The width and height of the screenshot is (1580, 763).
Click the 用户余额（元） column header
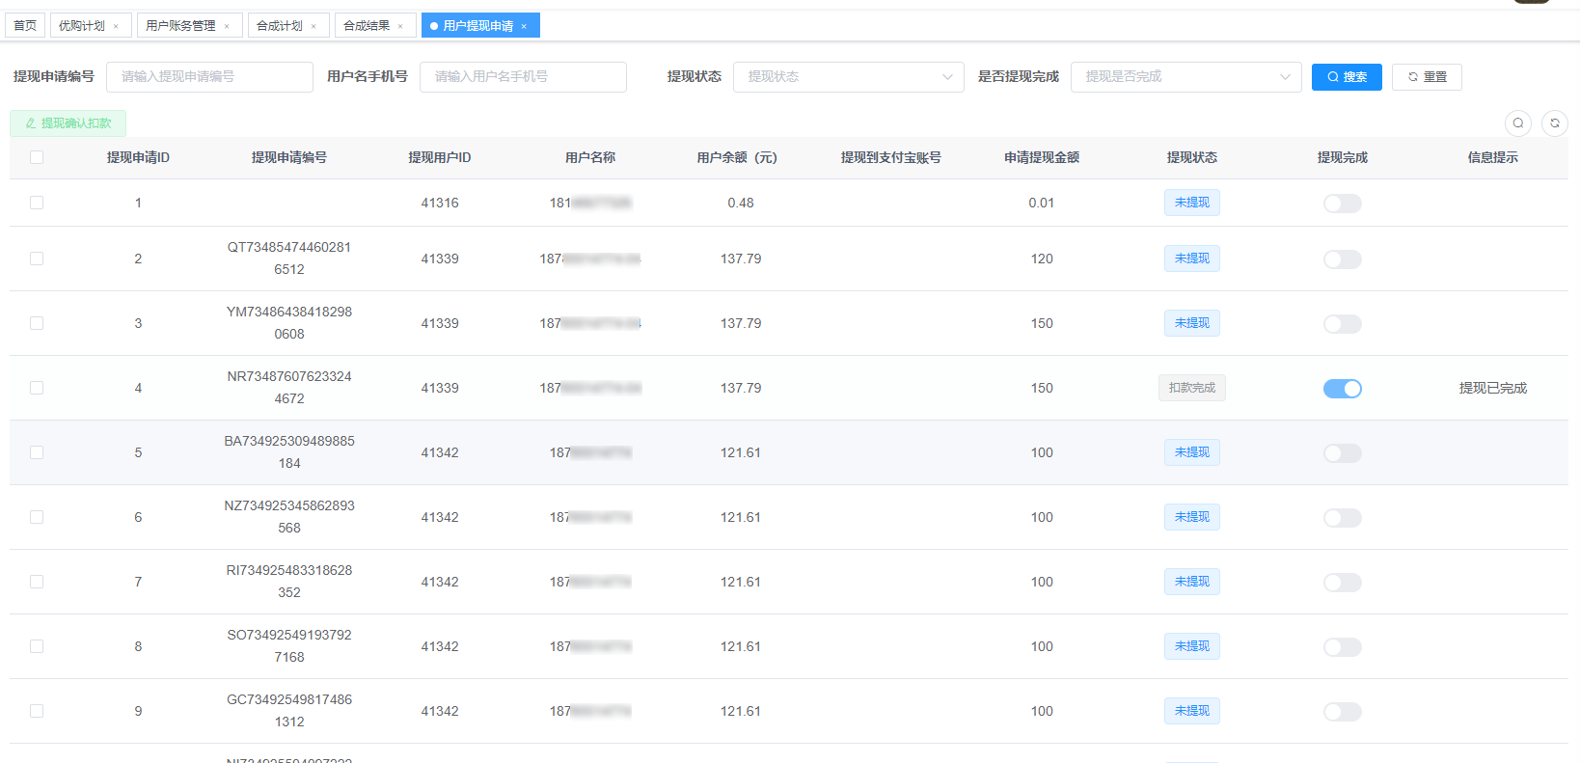tap(738, 157)
